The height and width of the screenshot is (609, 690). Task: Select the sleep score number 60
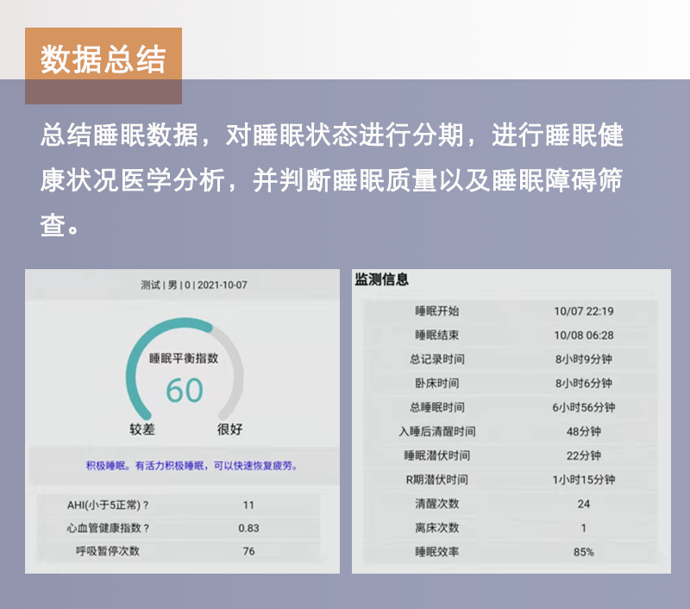point(184,391)
